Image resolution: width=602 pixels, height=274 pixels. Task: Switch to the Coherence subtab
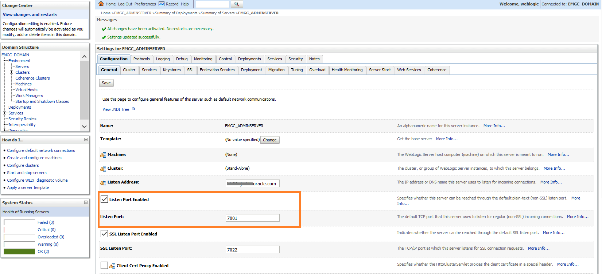pyautogui.click(x=437, y=70)
